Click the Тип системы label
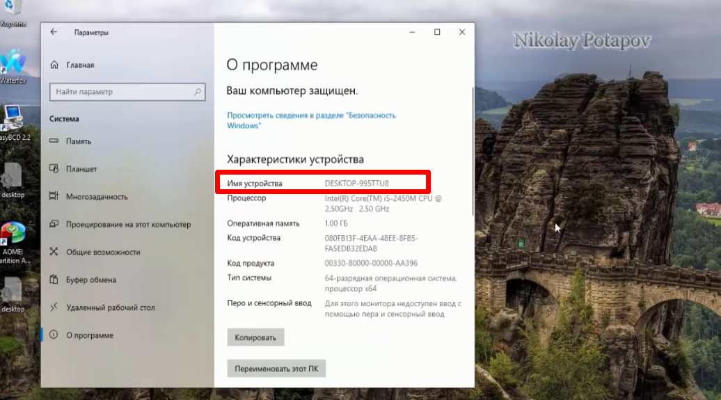The width and height of the screenshot is (721, 400). point(248,278)
